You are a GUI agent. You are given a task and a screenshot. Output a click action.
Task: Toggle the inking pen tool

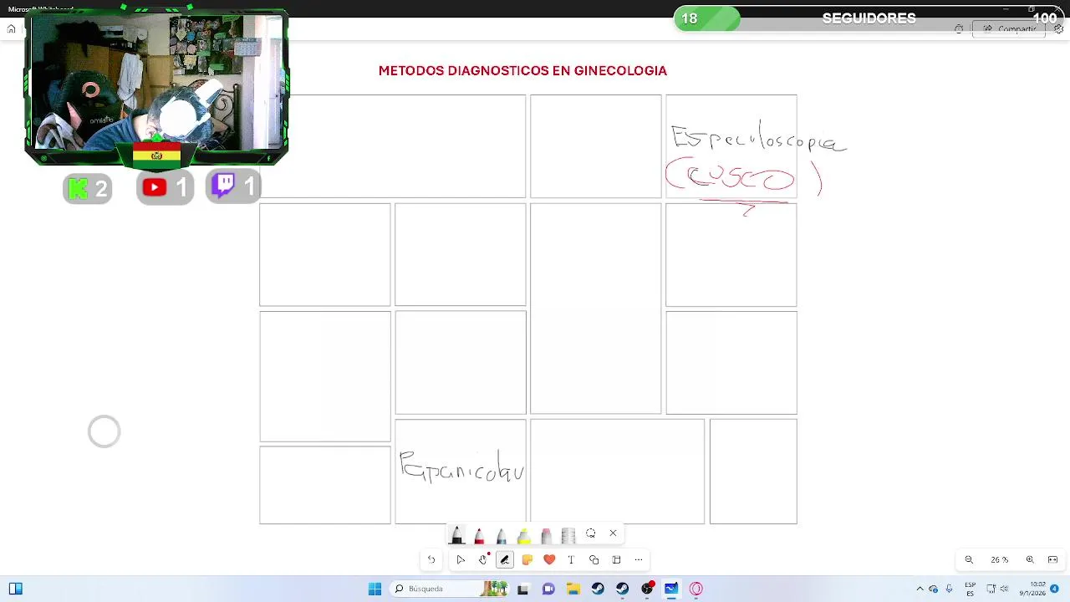504,560
